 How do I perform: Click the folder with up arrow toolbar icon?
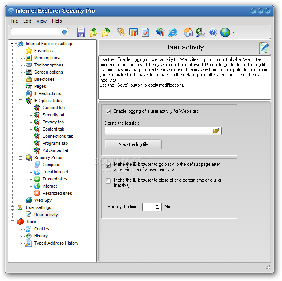pyautogui.click(x=93, y=32)
